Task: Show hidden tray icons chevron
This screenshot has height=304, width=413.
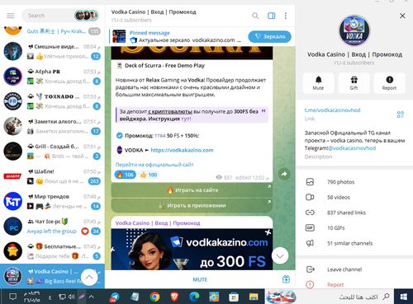Action: point(91,297)
